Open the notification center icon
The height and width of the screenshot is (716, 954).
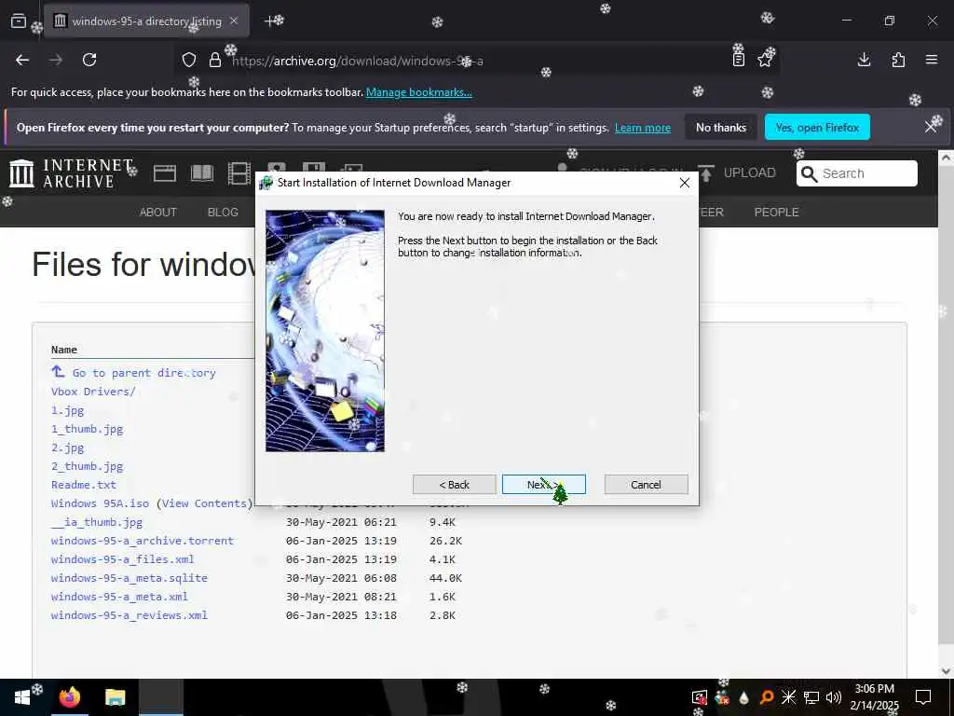(923, 697)
